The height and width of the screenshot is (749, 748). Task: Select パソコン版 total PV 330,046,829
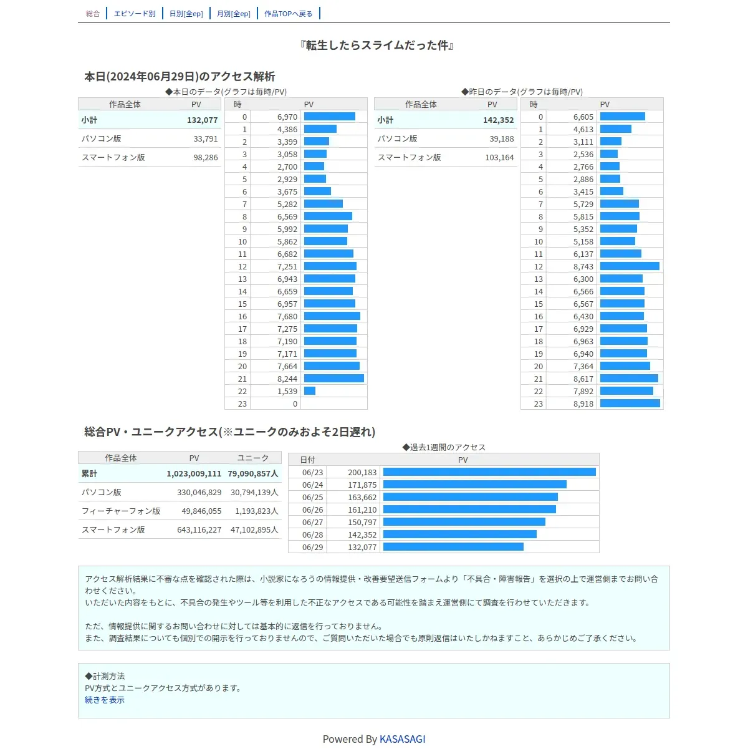tap(199, 493)
